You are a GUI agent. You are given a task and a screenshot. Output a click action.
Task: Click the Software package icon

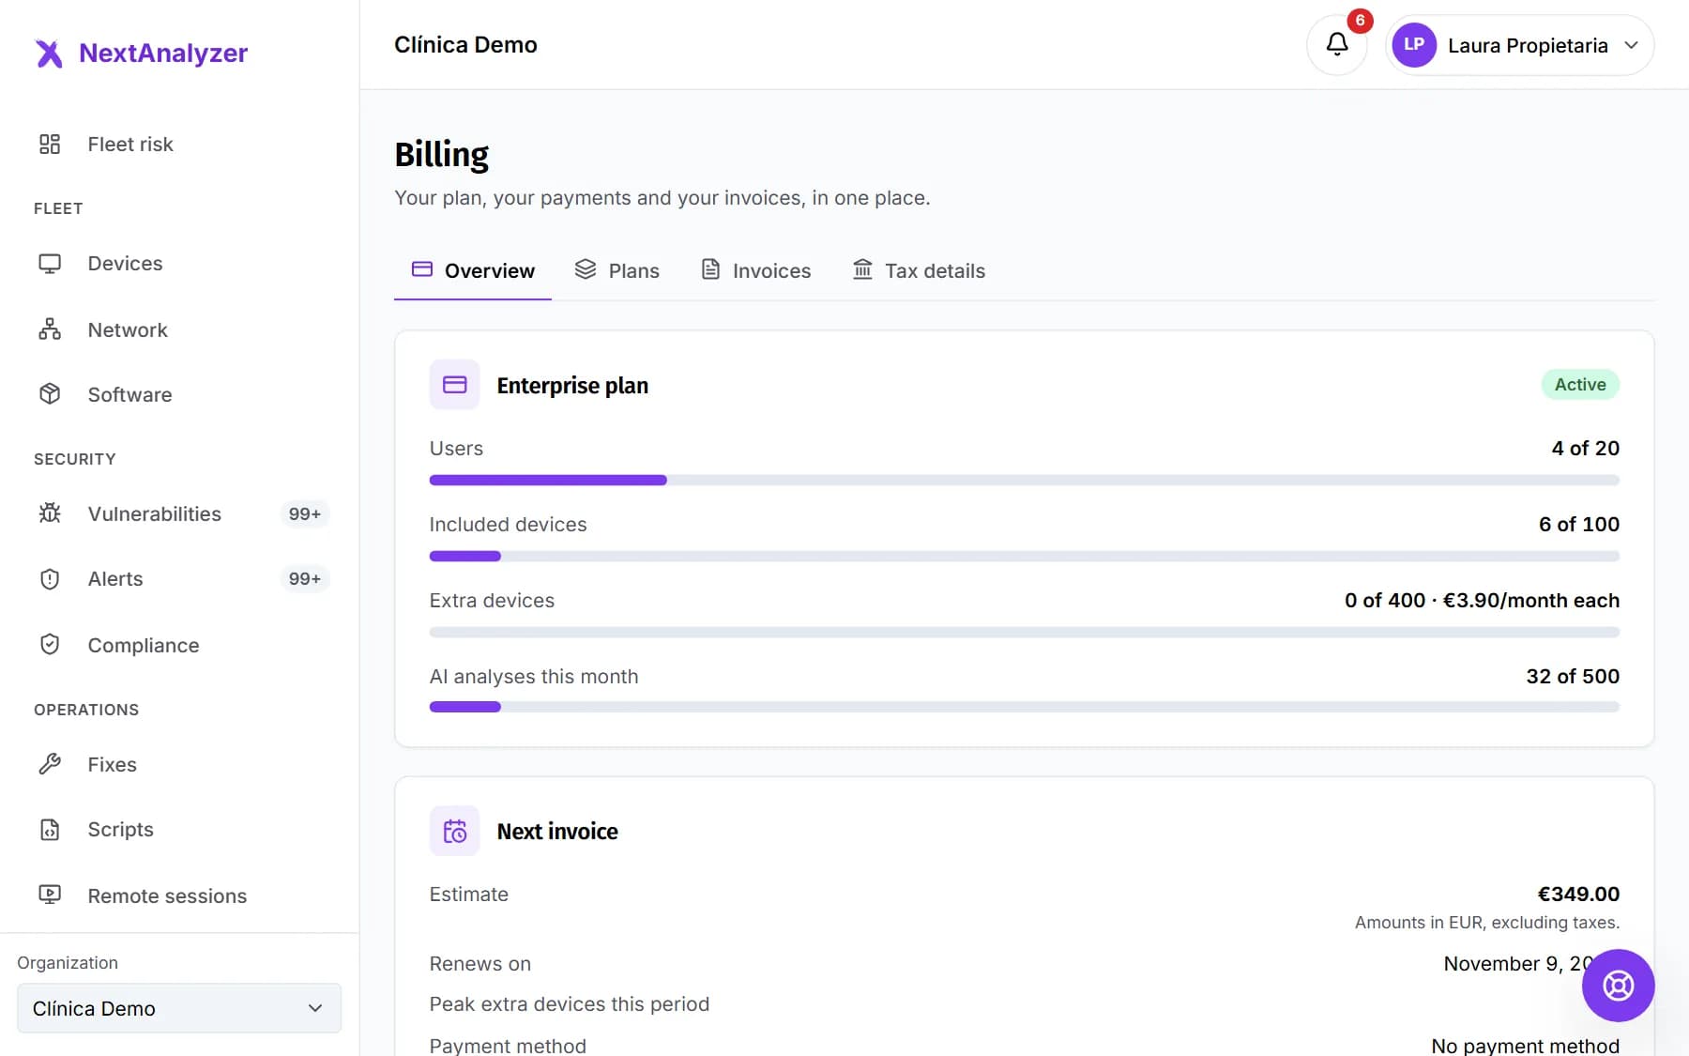pos(50,394)
